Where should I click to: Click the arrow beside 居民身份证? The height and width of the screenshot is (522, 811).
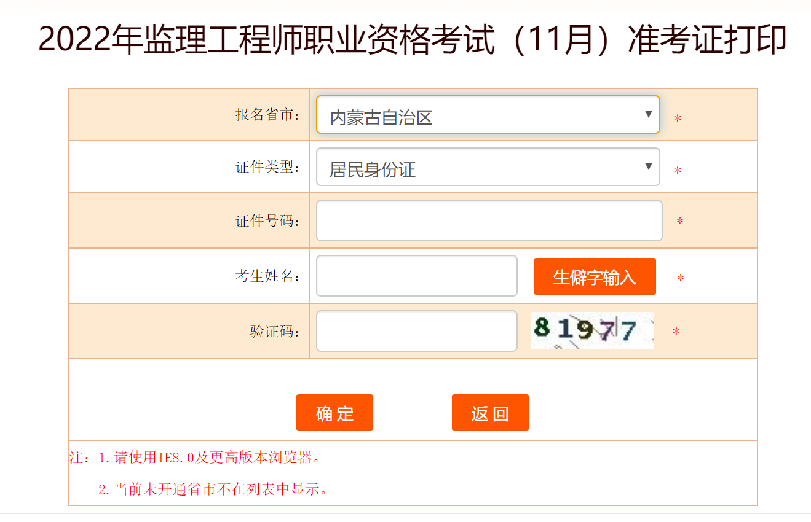pos(647,166)
